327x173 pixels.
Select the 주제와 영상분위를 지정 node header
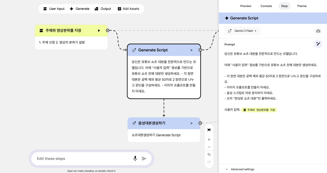coord(71,30)
